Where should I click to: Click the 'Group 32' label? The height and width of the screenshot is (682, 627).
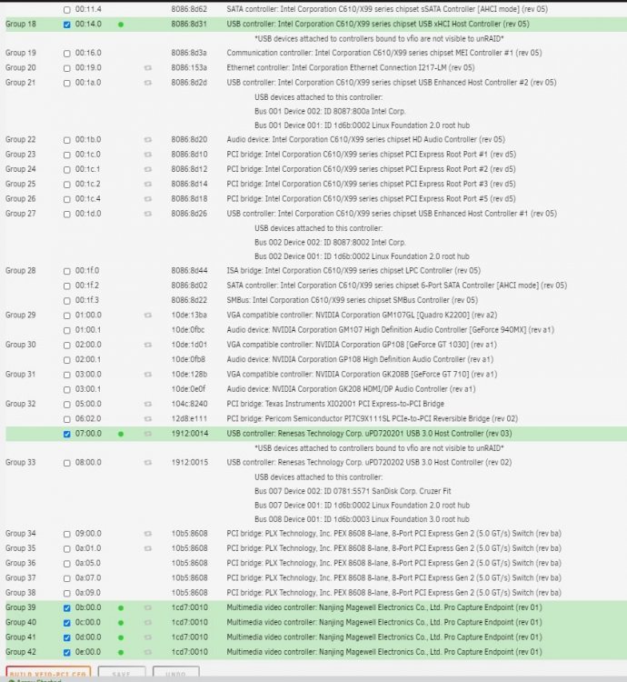pyautogui.click(x=20, y=404)
